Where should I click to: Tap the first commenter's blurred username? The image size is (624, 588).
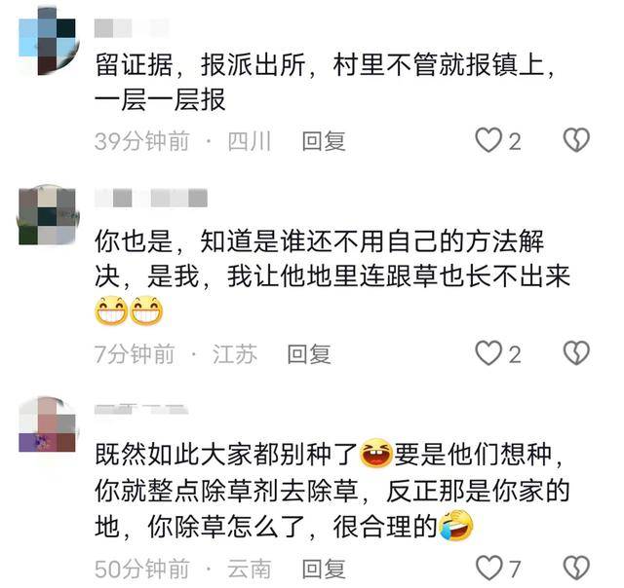131,28
